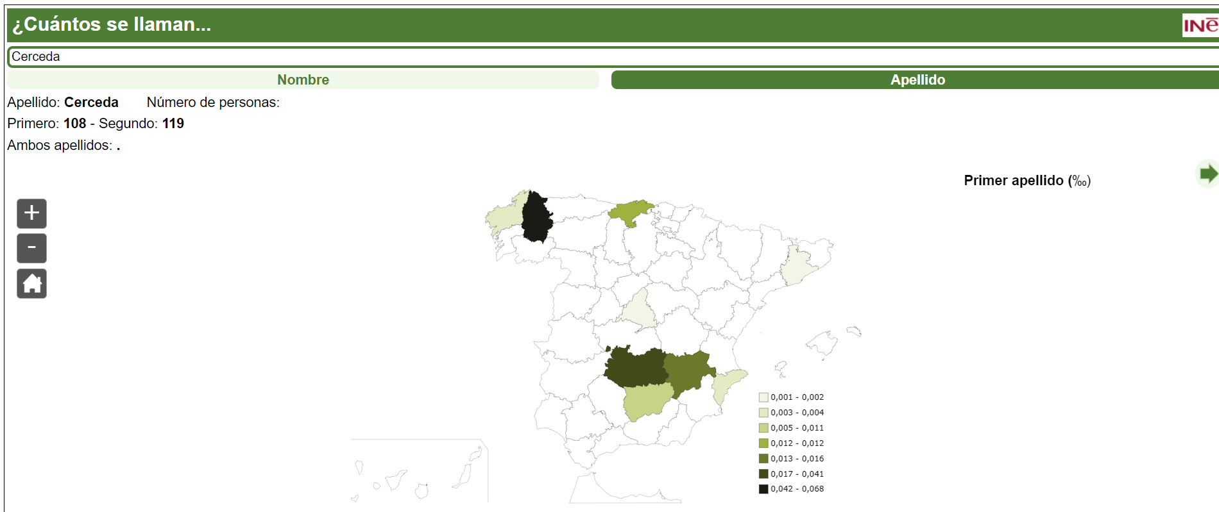The image size is (1219, 512).
Task: Click the zoom in plus button
Action: (31, 213)
